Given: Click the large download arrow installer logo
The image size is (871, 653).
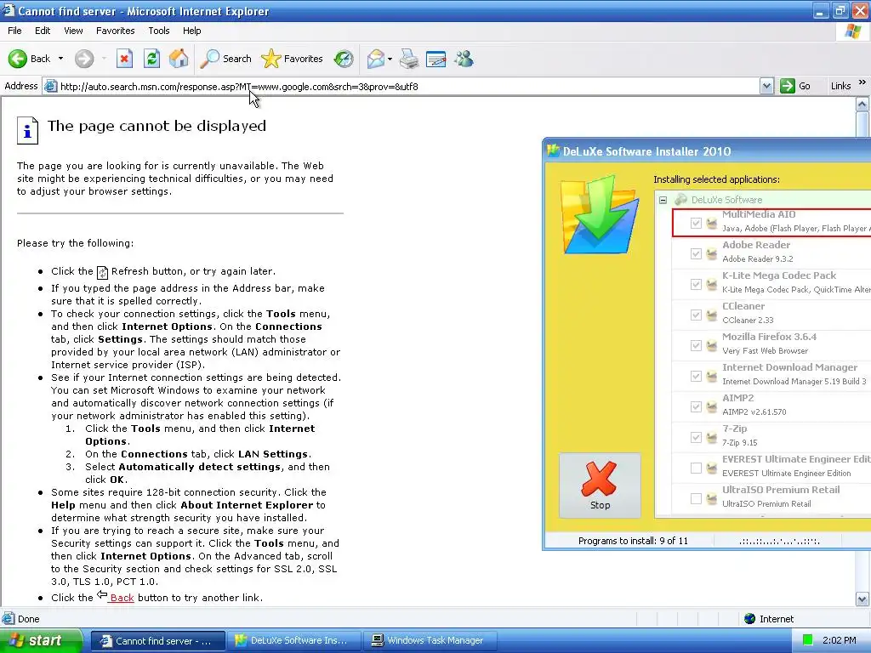Looking at the screenshot, I should click(x=600, y=214).
